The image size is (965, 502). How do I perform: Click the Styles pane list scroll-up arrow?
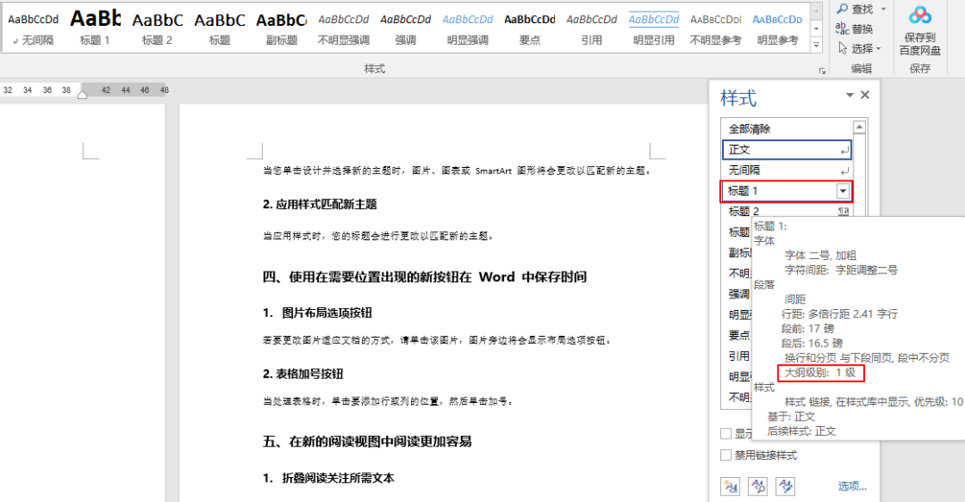pyautogui.click(x=860, y=128)
